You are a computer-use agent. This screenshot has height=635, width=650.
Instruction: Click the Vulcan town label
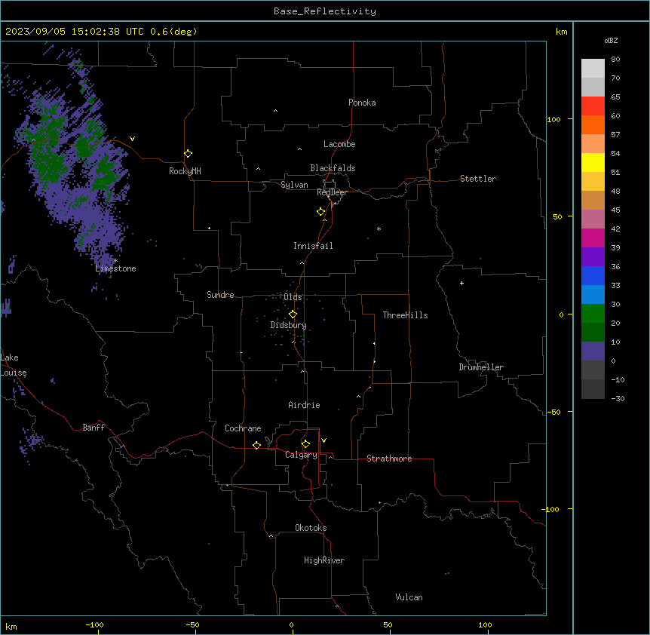point(409,597)
